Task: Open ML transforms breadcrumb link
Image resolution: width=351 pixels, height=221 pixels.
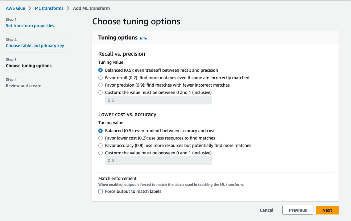Action: 49,8
